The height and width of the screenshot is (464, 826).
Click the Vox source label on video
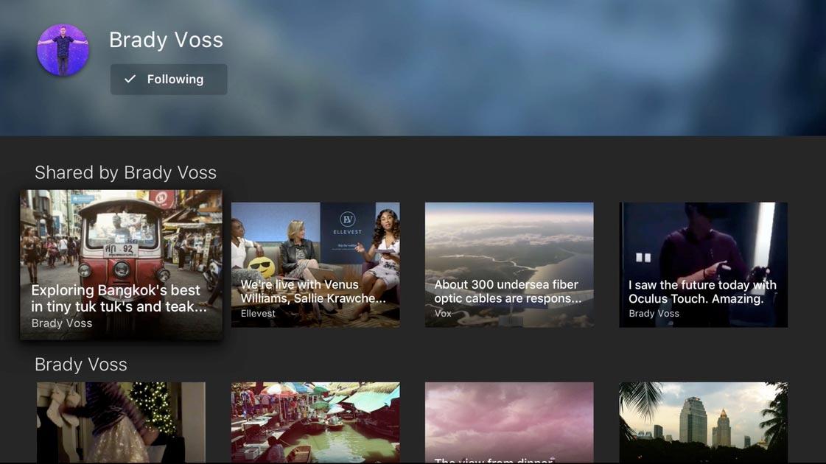click(x=443, y=313)
